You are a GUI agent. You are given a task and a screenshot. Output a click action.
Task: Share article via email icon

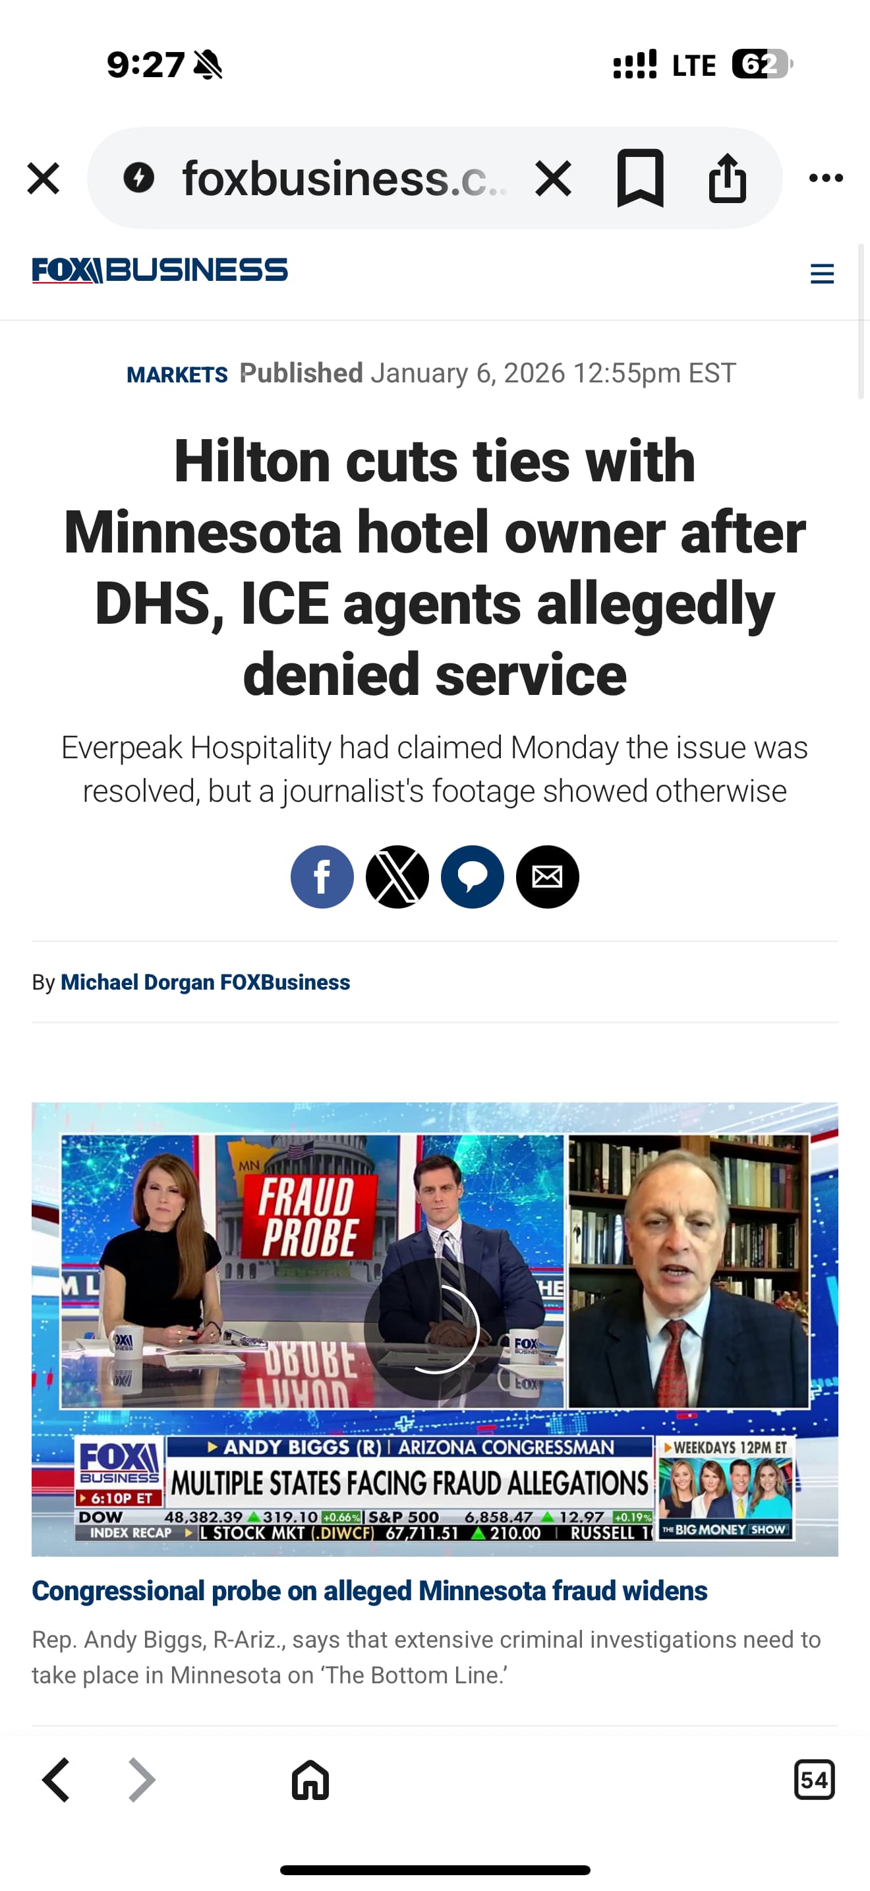coord(547,876)
